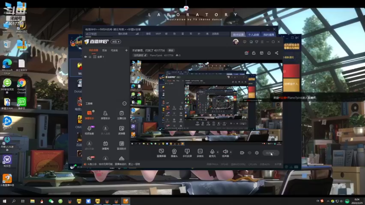The image size is (365, 205).
Task: Expand microphone volume arrow next to 麦克风
Action: [x=218, y=152]
